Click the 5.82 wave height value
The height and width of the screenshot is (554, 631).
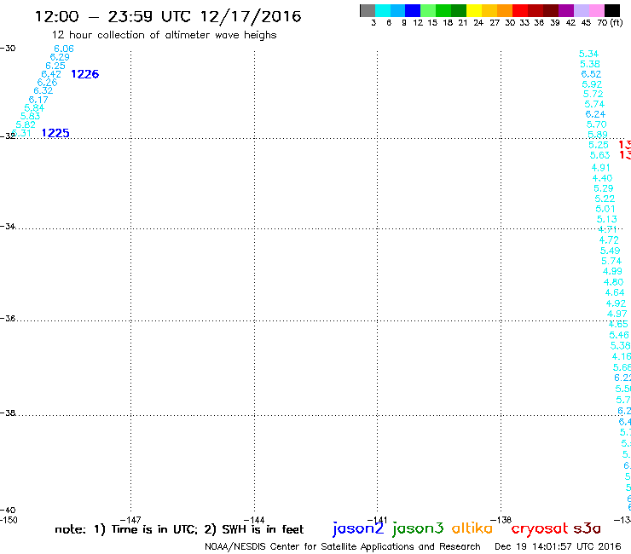point(26,124)
